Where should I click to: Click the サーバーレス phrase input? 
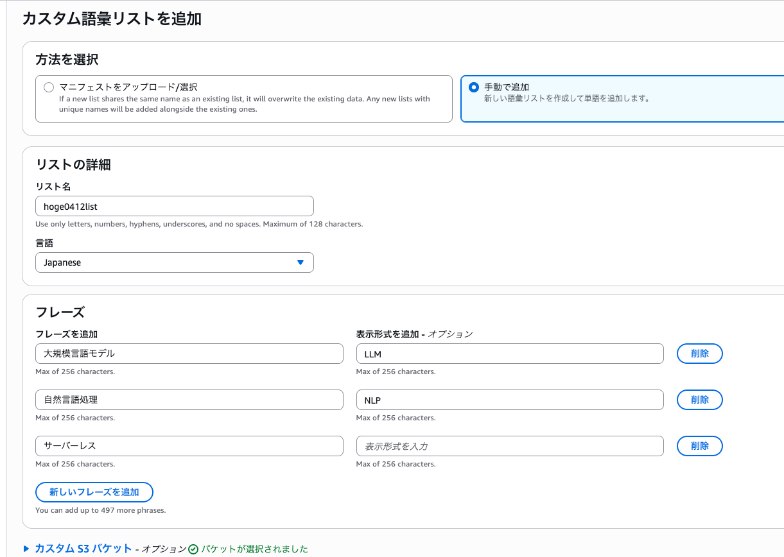coord(189,446)
